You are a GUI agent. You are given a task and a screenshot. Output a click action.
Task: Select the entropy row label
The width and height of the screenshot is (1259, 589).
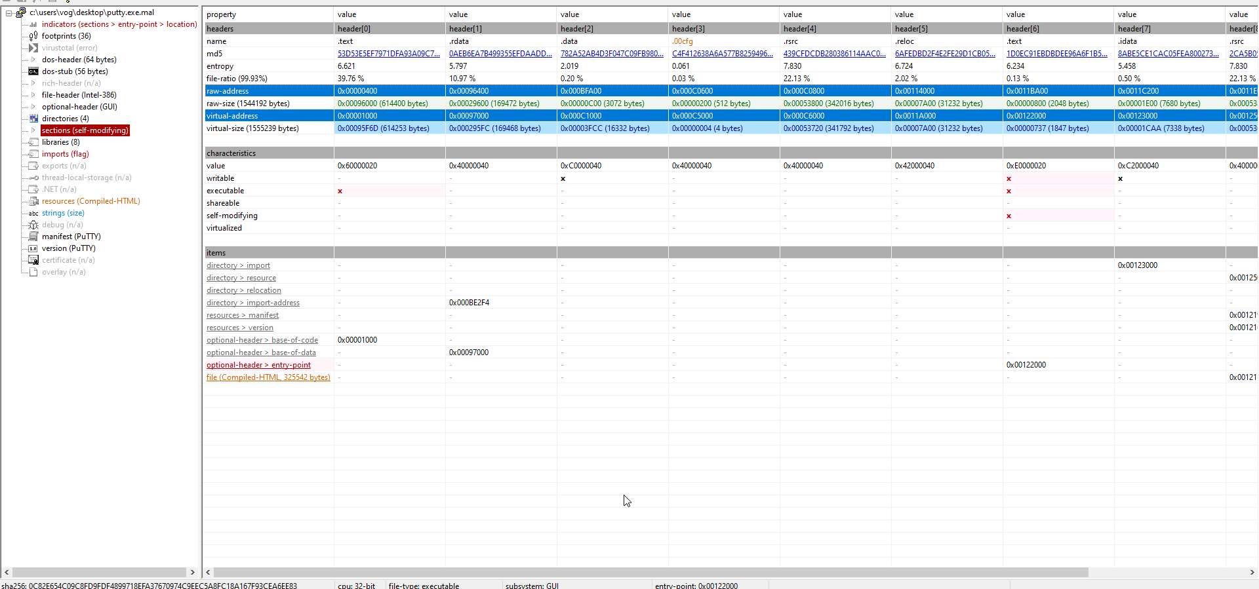coord(220,66)
